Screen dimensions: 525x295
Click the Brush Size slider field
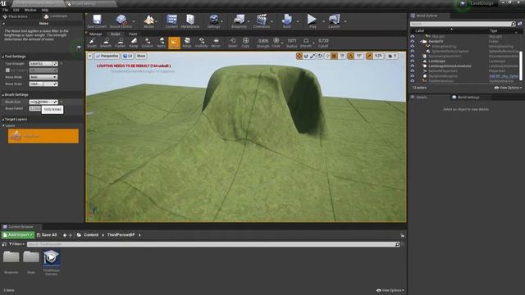[43, 102]
